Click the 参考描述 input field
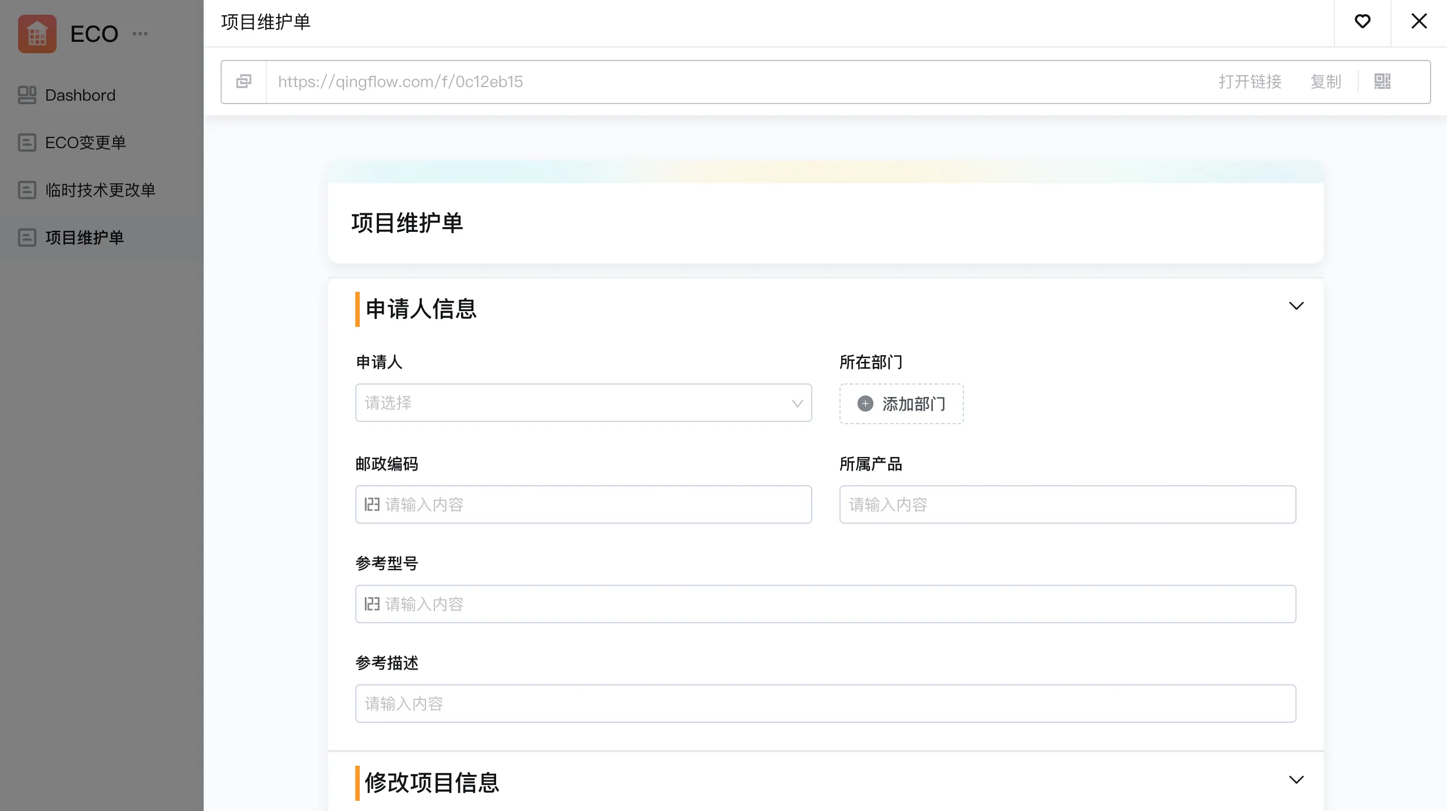 (x=825, y=704)
